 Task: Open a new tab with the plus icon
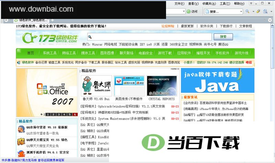point(53,20)
